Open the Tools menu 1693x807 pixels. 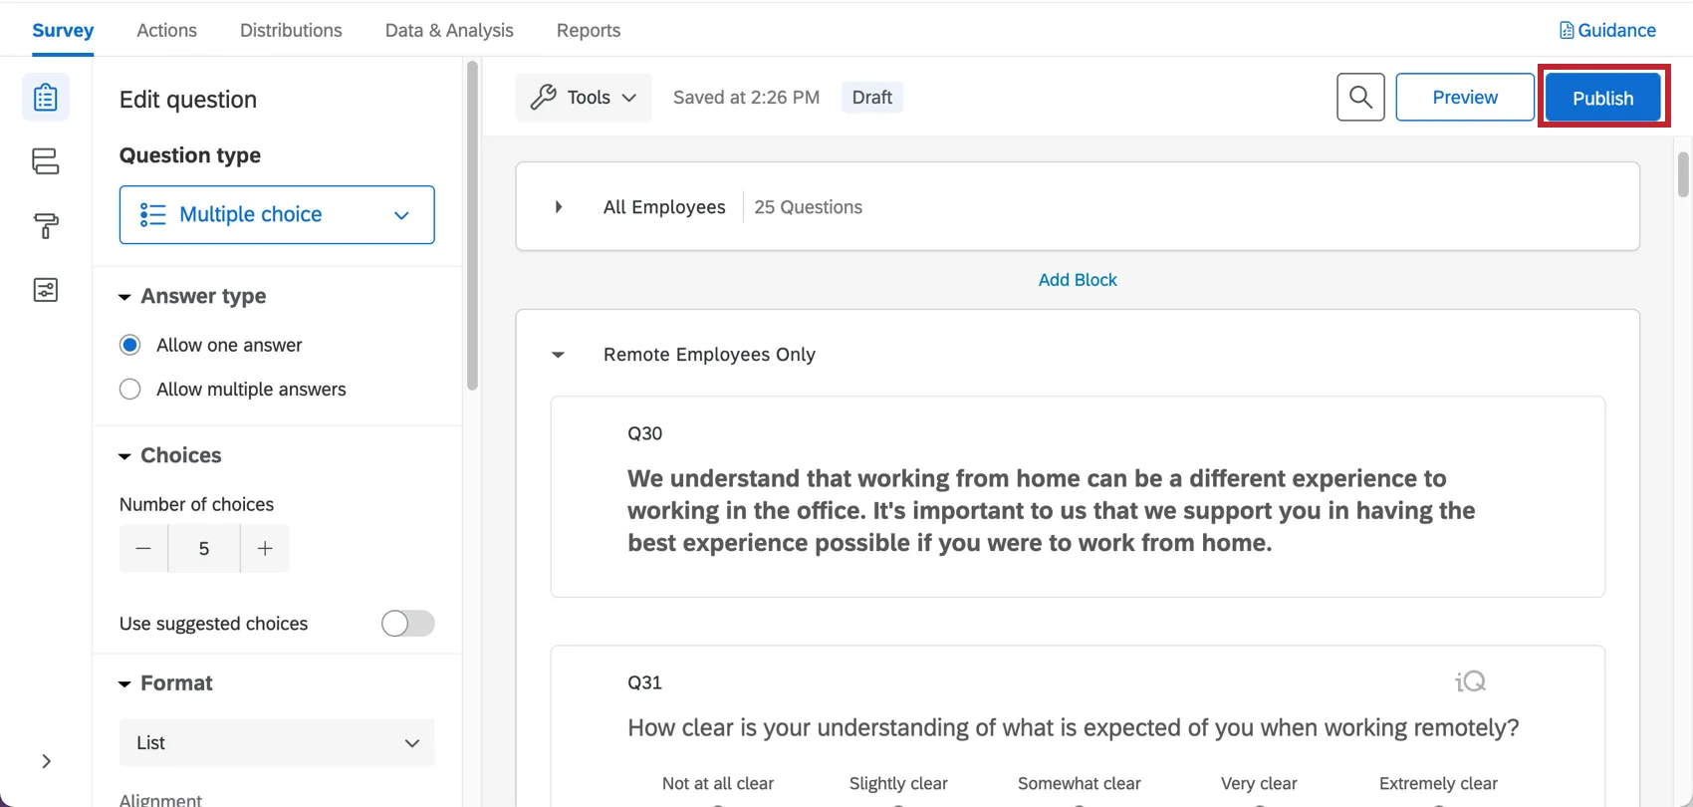[584, 98]
